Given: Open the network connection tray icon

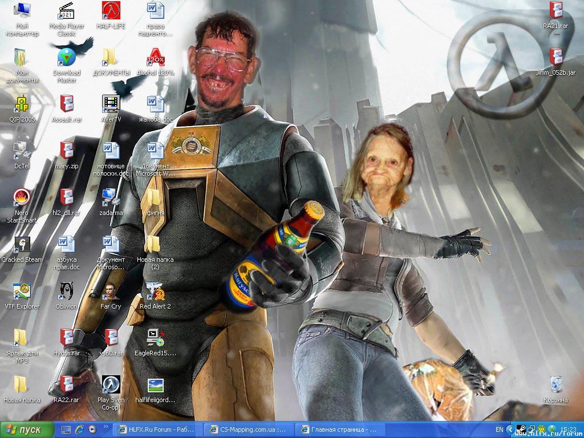Looking at the screenshot, I should click(532, 430).
